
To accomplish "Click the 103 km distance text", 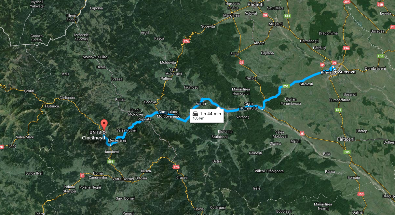I will [x=198, y=119].
